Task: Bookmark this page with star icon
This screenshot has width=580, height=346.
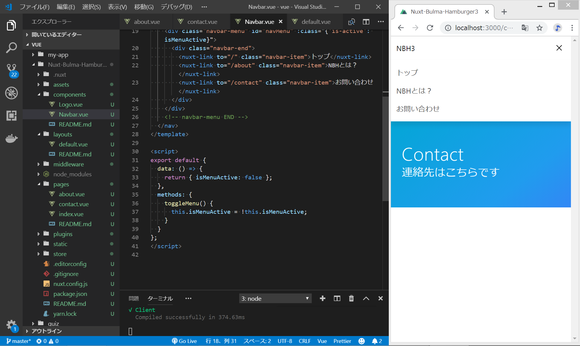Action: tap(540, 28)
